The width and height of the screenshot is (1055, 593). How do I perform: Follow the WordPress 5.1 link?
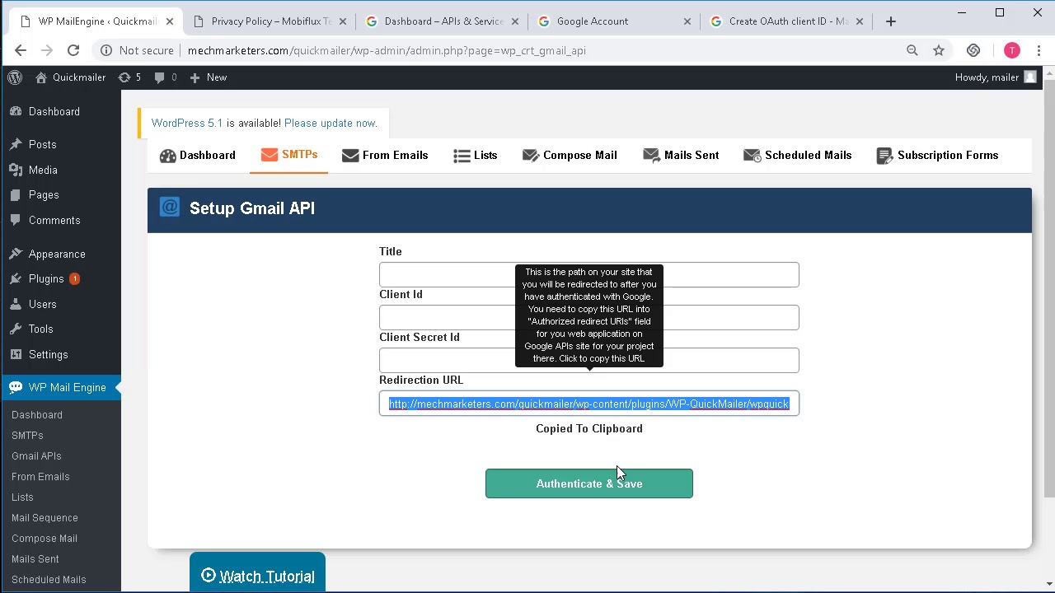pyautogui.click(x=187, y=123)
